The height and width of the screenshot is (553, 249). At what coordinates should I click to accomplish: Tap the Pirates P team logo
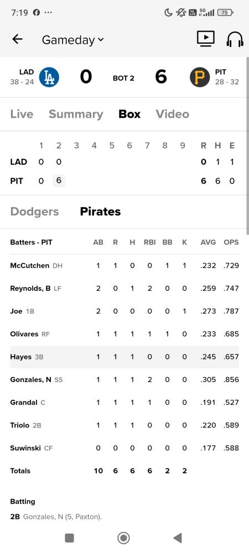tap(200, 77)
